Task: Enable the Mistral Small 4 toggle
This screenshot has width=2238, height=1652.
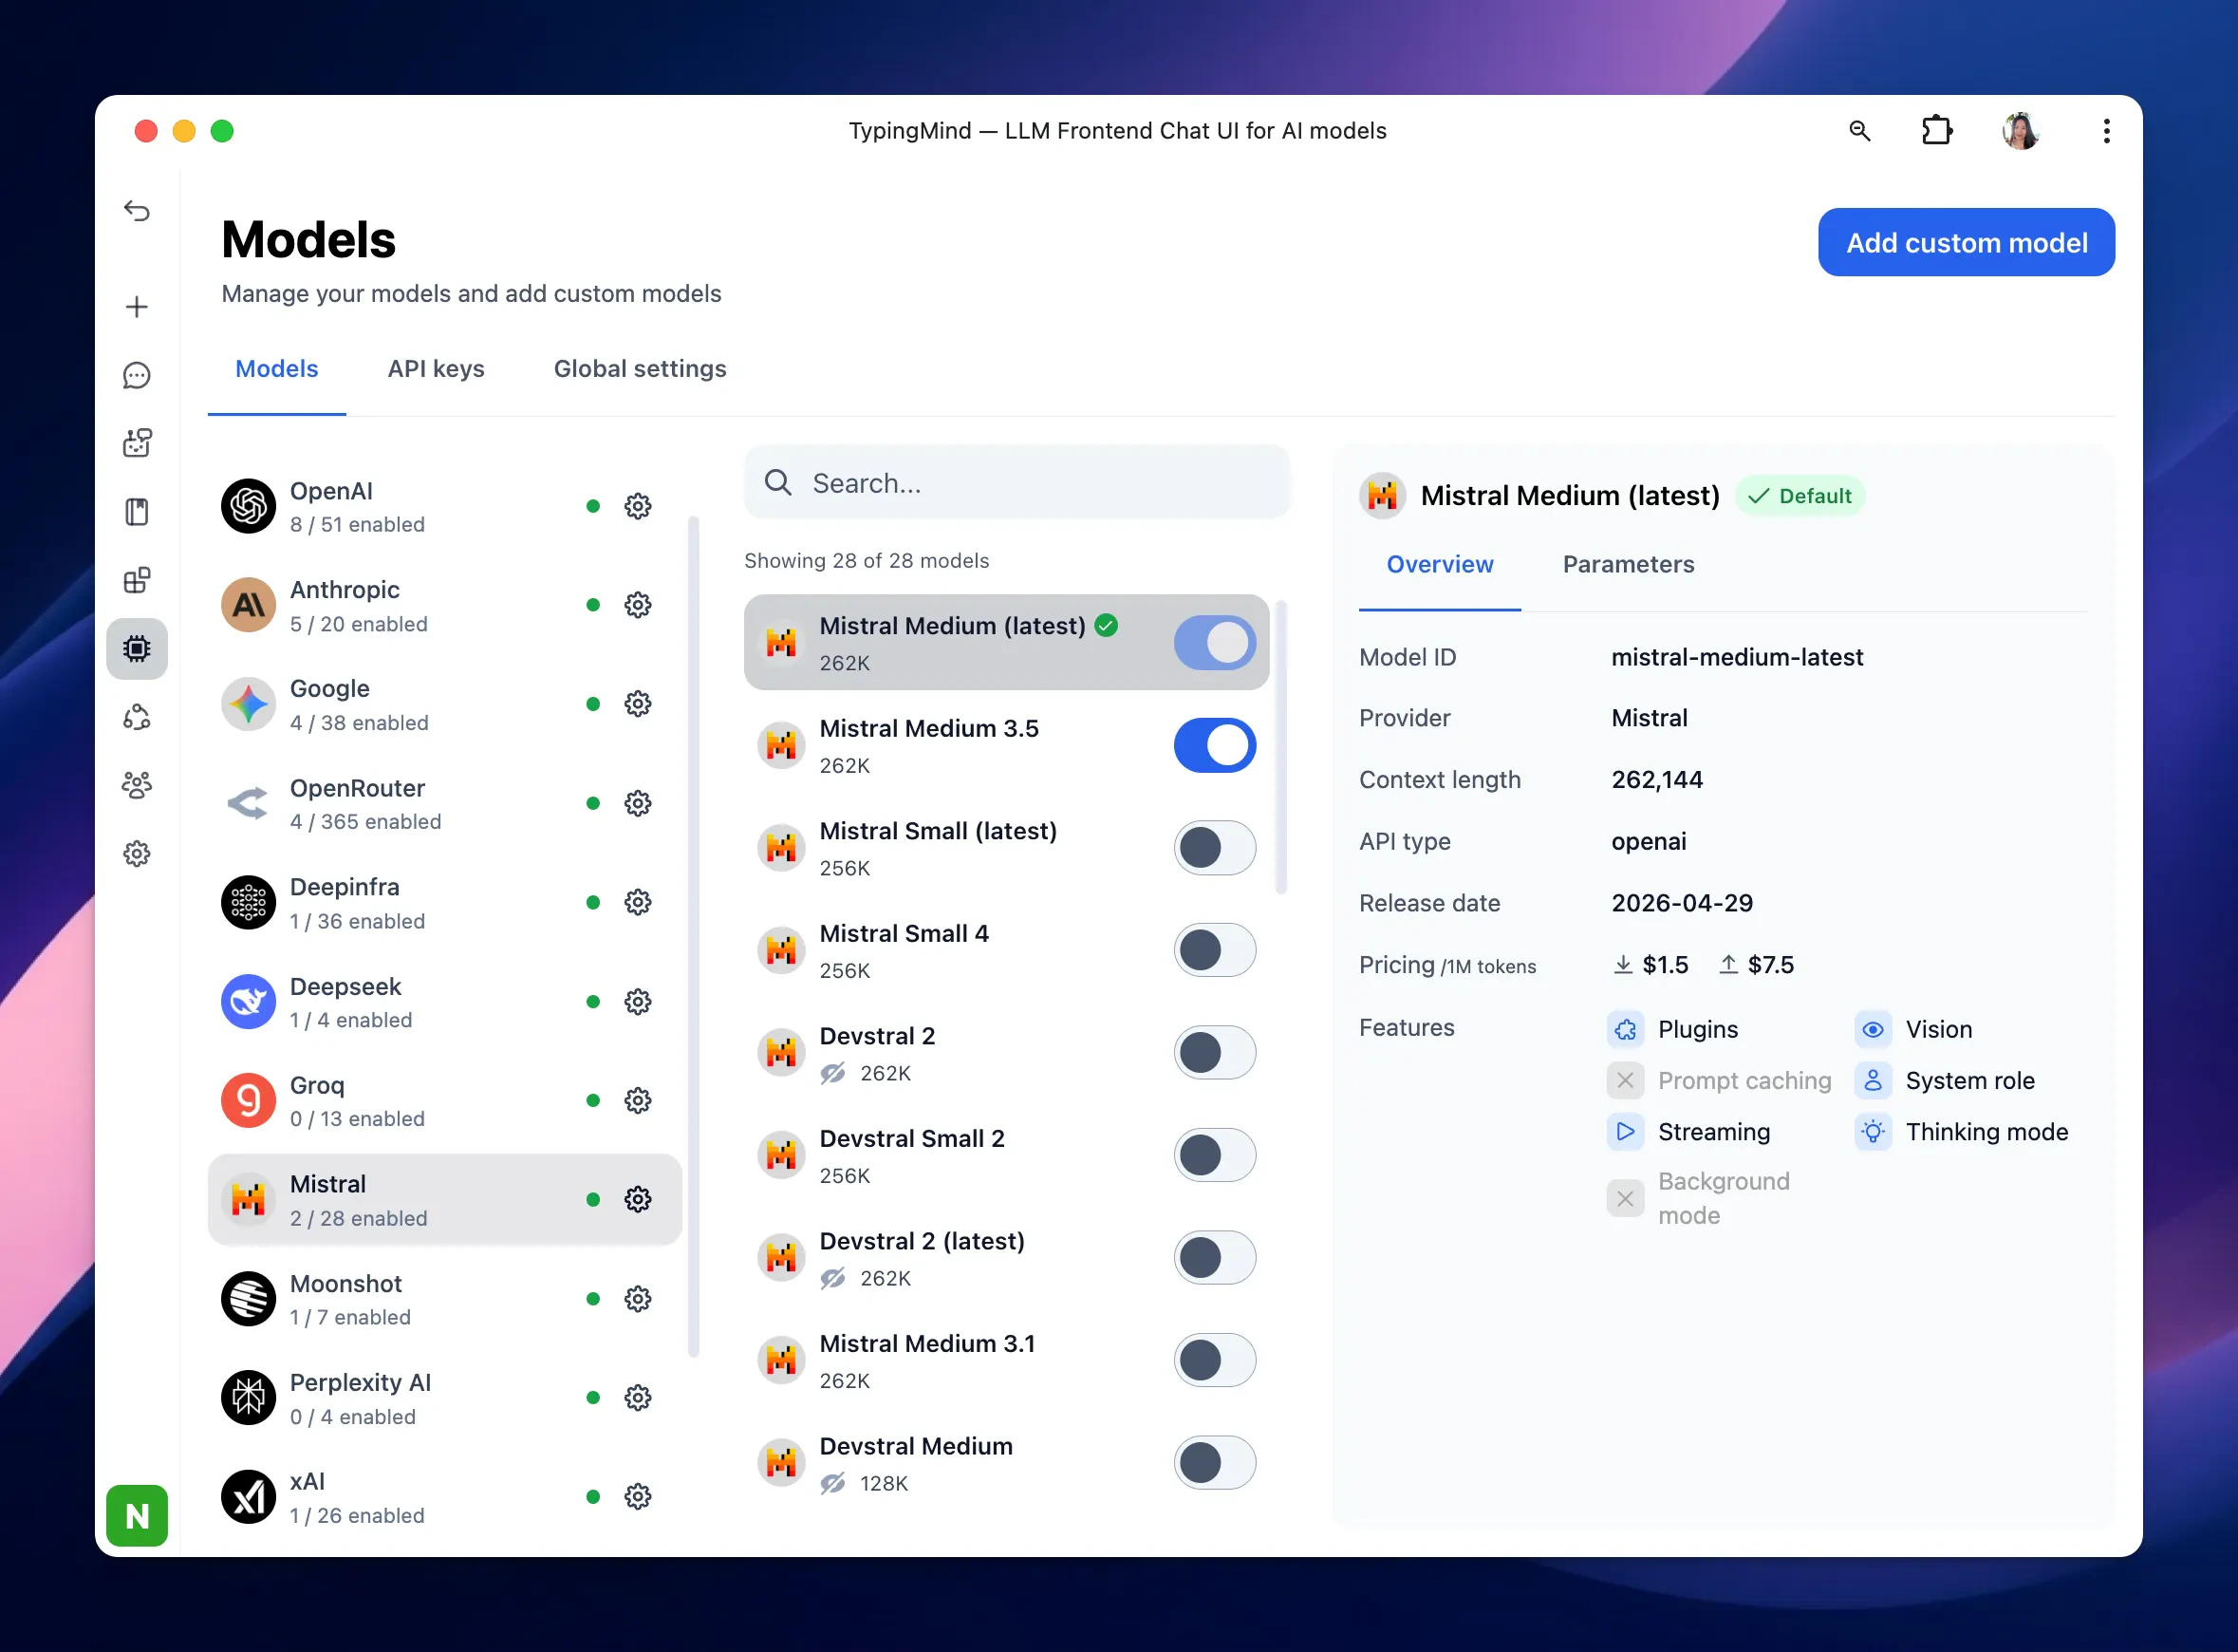Action: point(1215,951)
